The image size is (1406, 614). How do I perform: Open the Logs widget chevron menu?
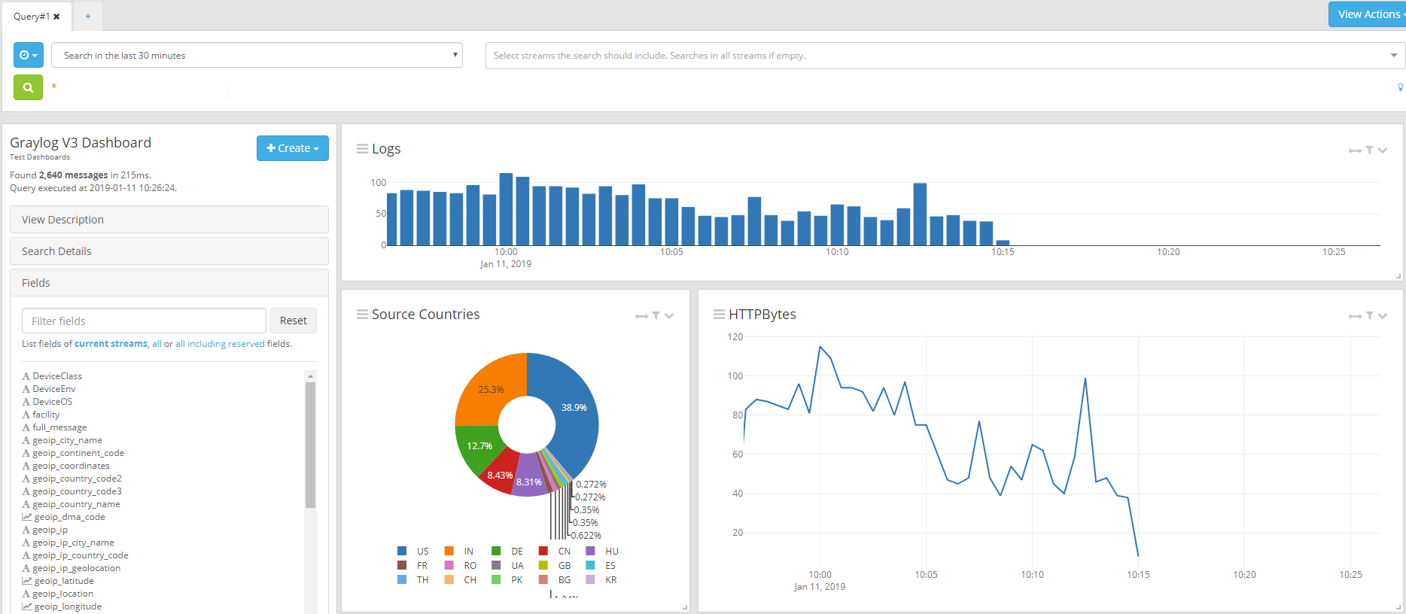click(x=1383, y=150)
